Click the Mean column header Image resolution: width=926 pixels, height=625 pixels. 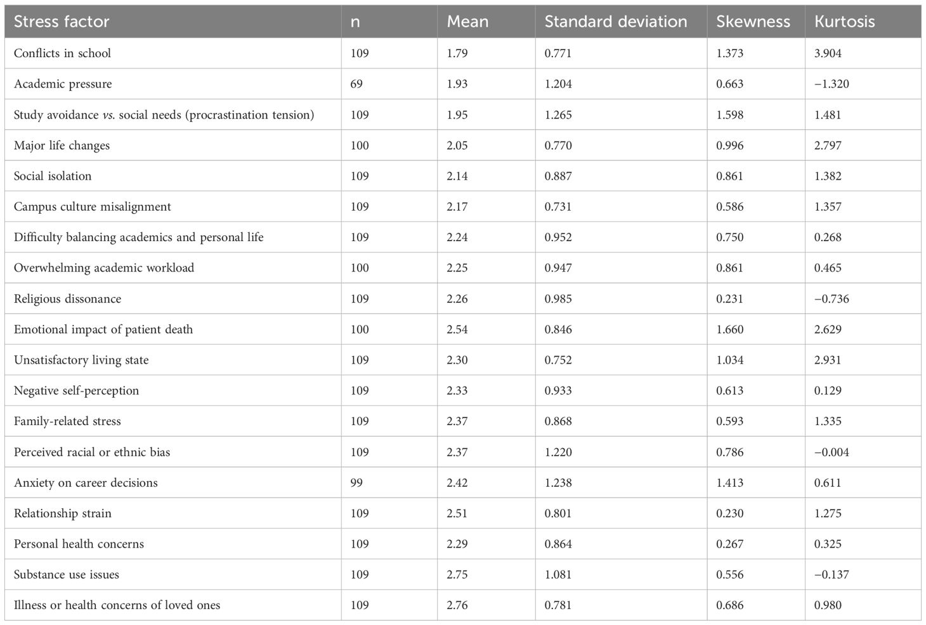tap(467, 22)
